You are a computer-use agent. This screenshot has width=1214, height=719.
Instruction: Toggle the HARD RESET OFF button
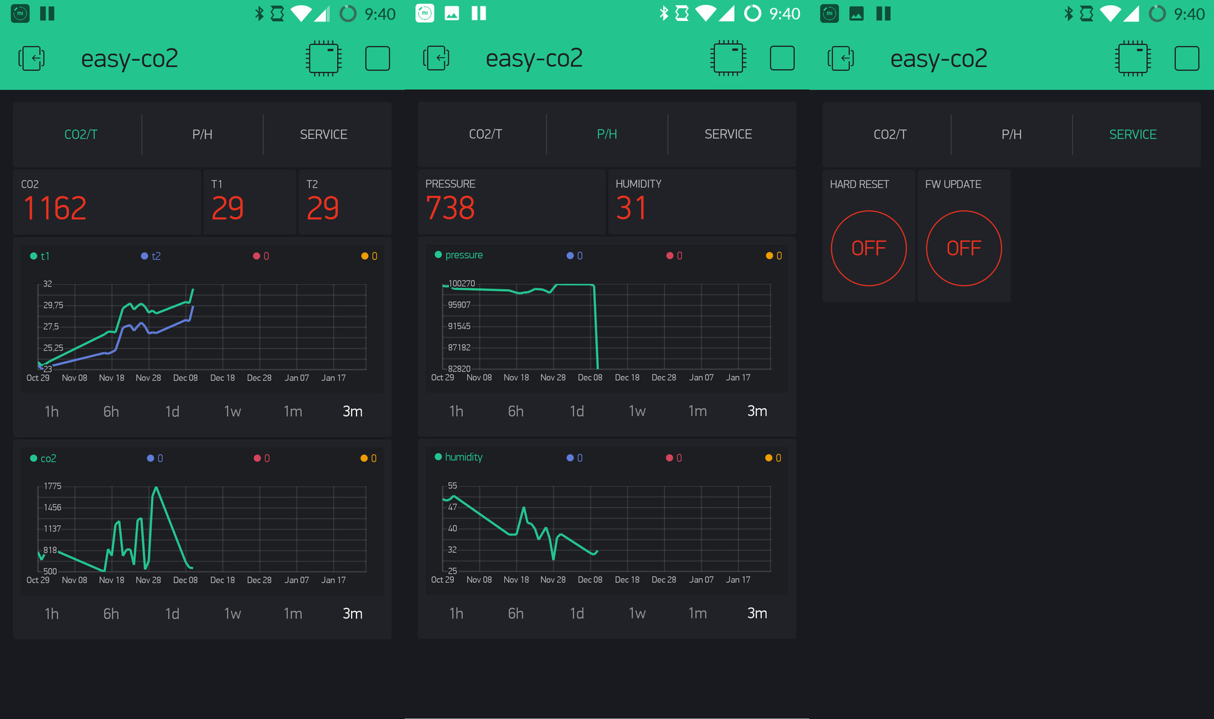point(868,248)
